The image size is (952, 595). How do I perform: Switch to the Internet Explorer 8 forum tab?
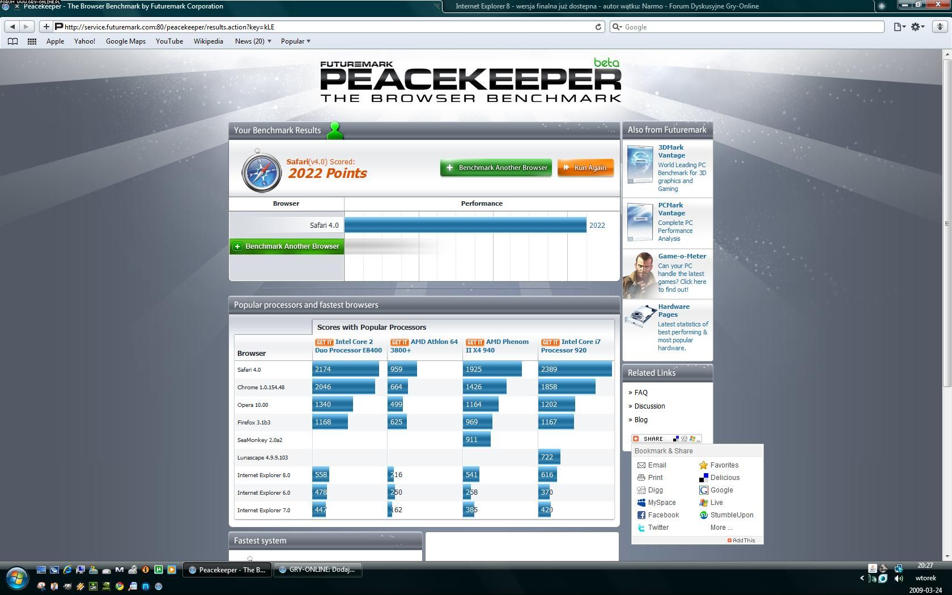tap(606, 6)
